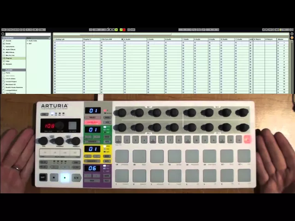Toggle yellow MIDI Arrangement Overdub button
This screenshot has height=221, width=295.
(116, 29)
